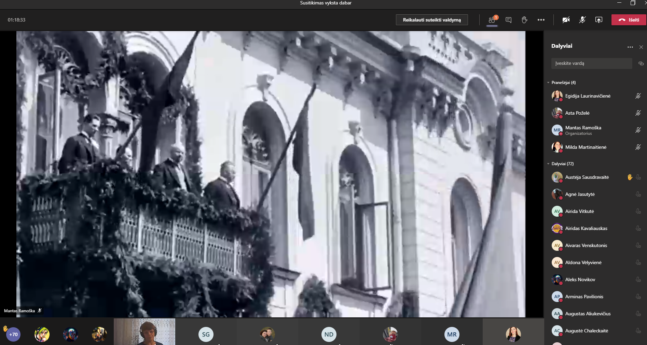Click Aleks Novikov's microphone icon

[638, 279]
